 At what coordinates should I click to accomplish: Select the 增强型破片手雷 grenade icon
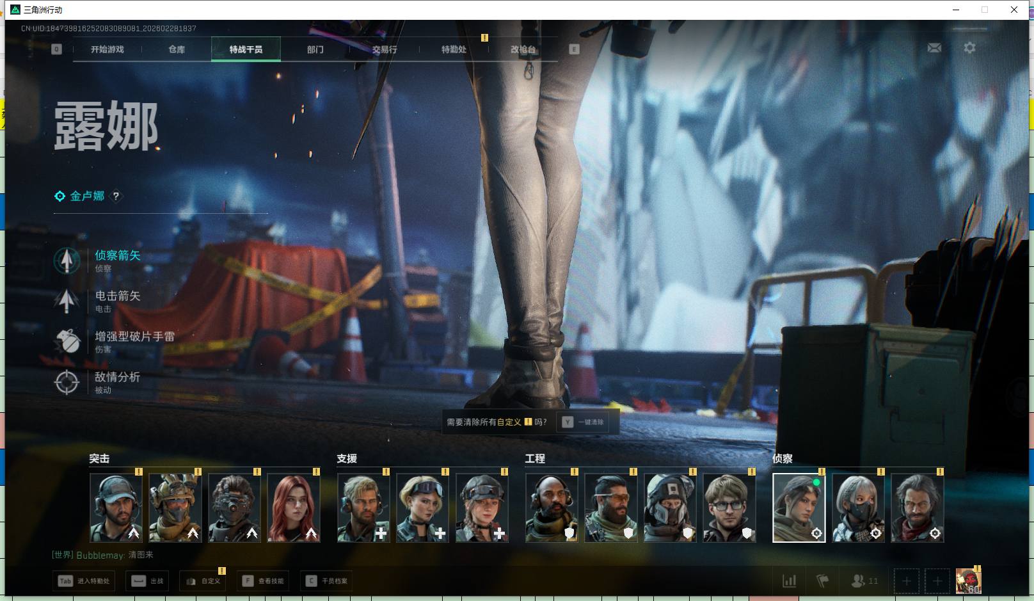point(67,341)
